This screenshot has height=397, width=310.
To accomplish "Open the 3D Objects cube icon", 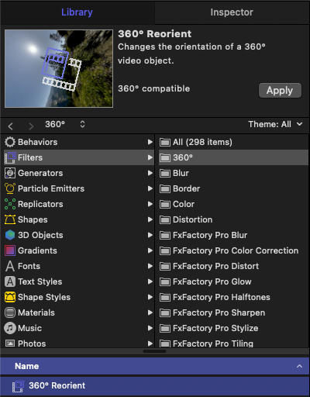I will click(x=10, y=235).
